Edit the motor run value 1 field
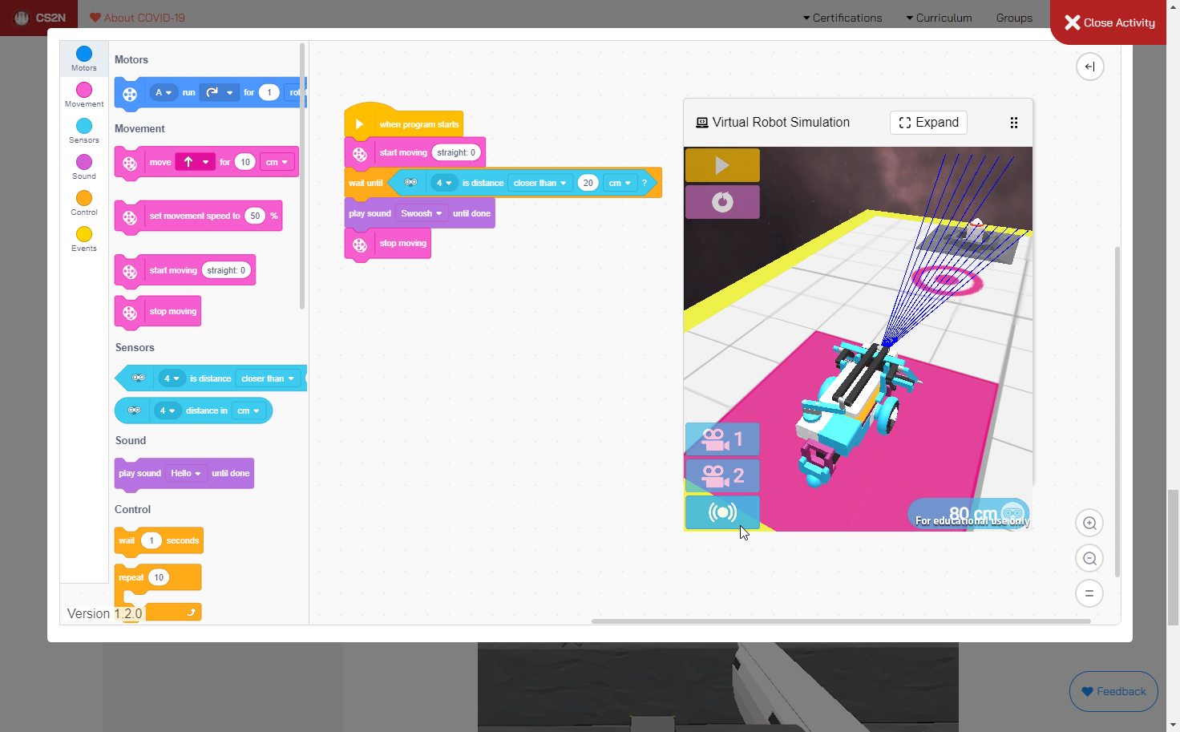The width and height of the screenshot is (1180, 732). [269, 93]
